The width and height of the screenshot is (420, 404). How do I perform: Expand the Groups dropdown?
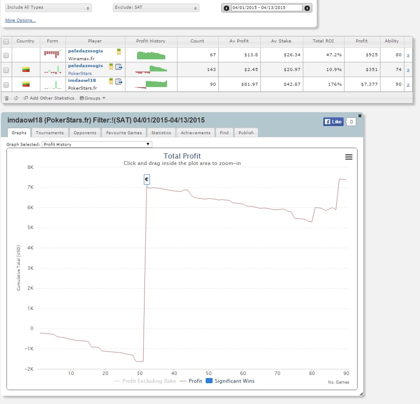(93, 98)
